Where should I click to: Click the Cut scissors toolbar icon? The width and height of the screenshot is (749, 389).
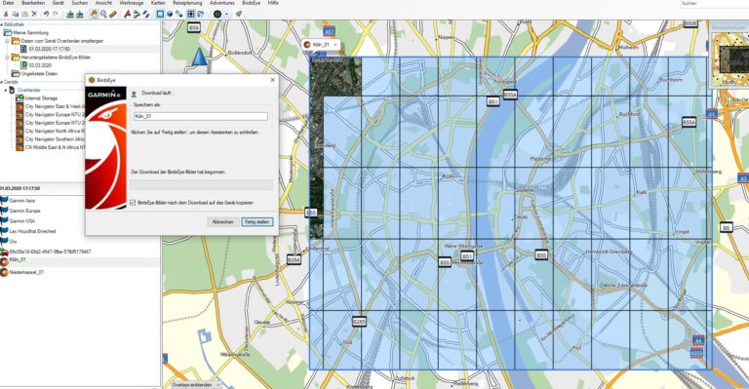pyautogui.click(x=6, y=15)
